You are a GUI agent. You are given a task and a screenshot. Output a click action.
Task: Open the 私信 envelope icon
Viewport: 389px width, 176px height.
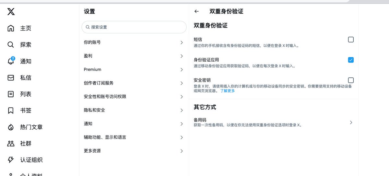pyautogui.click(x=11, y=78)
